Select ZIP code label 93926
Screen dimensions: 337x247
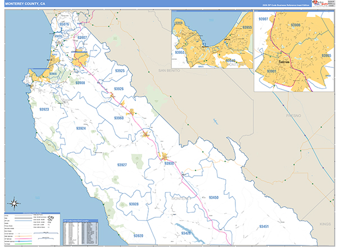click(119, 89)
